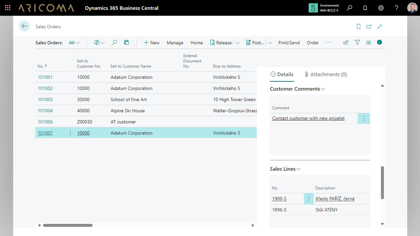Open sales order 101003 link
420x236 pixels.
[45, 100]
